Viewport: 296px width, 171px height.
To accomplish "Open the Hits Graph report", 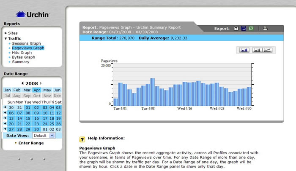I will tap(22, 53).
